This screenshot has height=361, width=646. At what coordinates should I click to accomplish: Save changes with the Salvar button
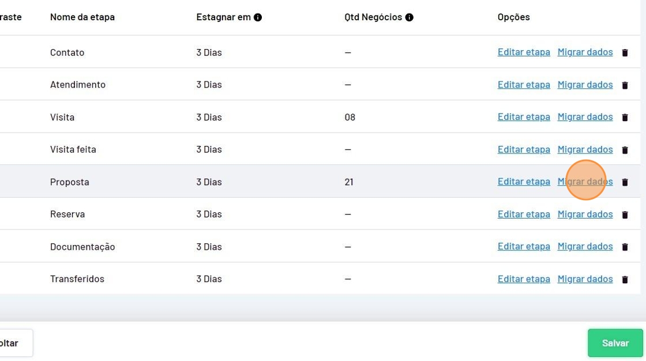pyautogui.click(x=615, y=343)
